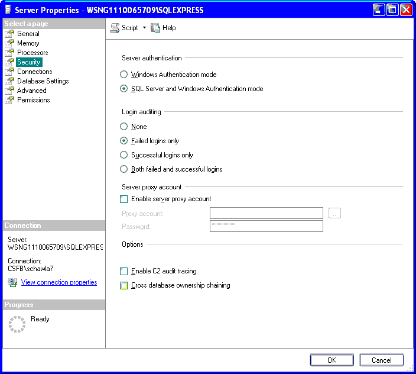Screen dimensions: 416x374
Task: Click the Script toolbar button
Action: coord(125,28)
